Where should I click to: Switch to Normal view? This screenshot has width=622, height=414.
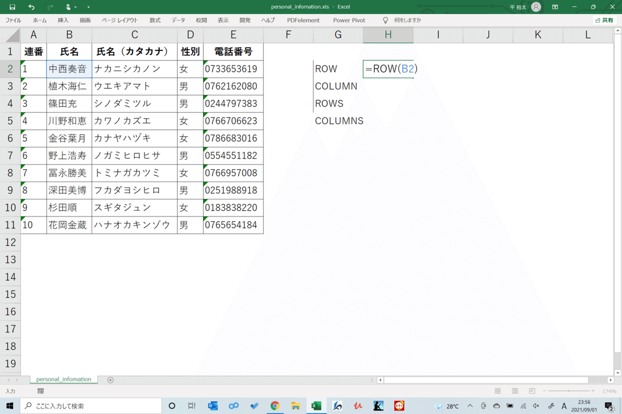(x=498, y=391)
